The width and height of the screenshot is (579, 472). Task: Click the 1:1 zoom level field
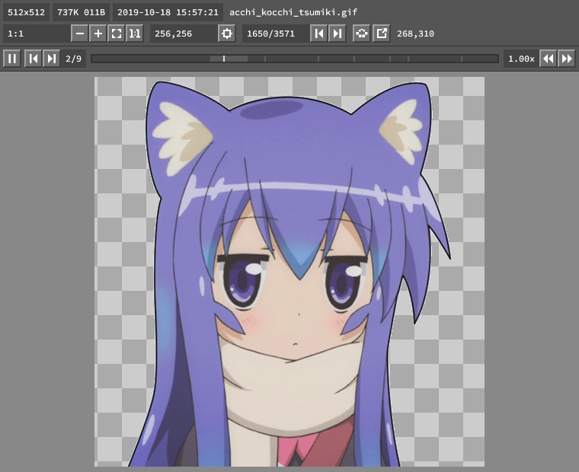point(36,33)
